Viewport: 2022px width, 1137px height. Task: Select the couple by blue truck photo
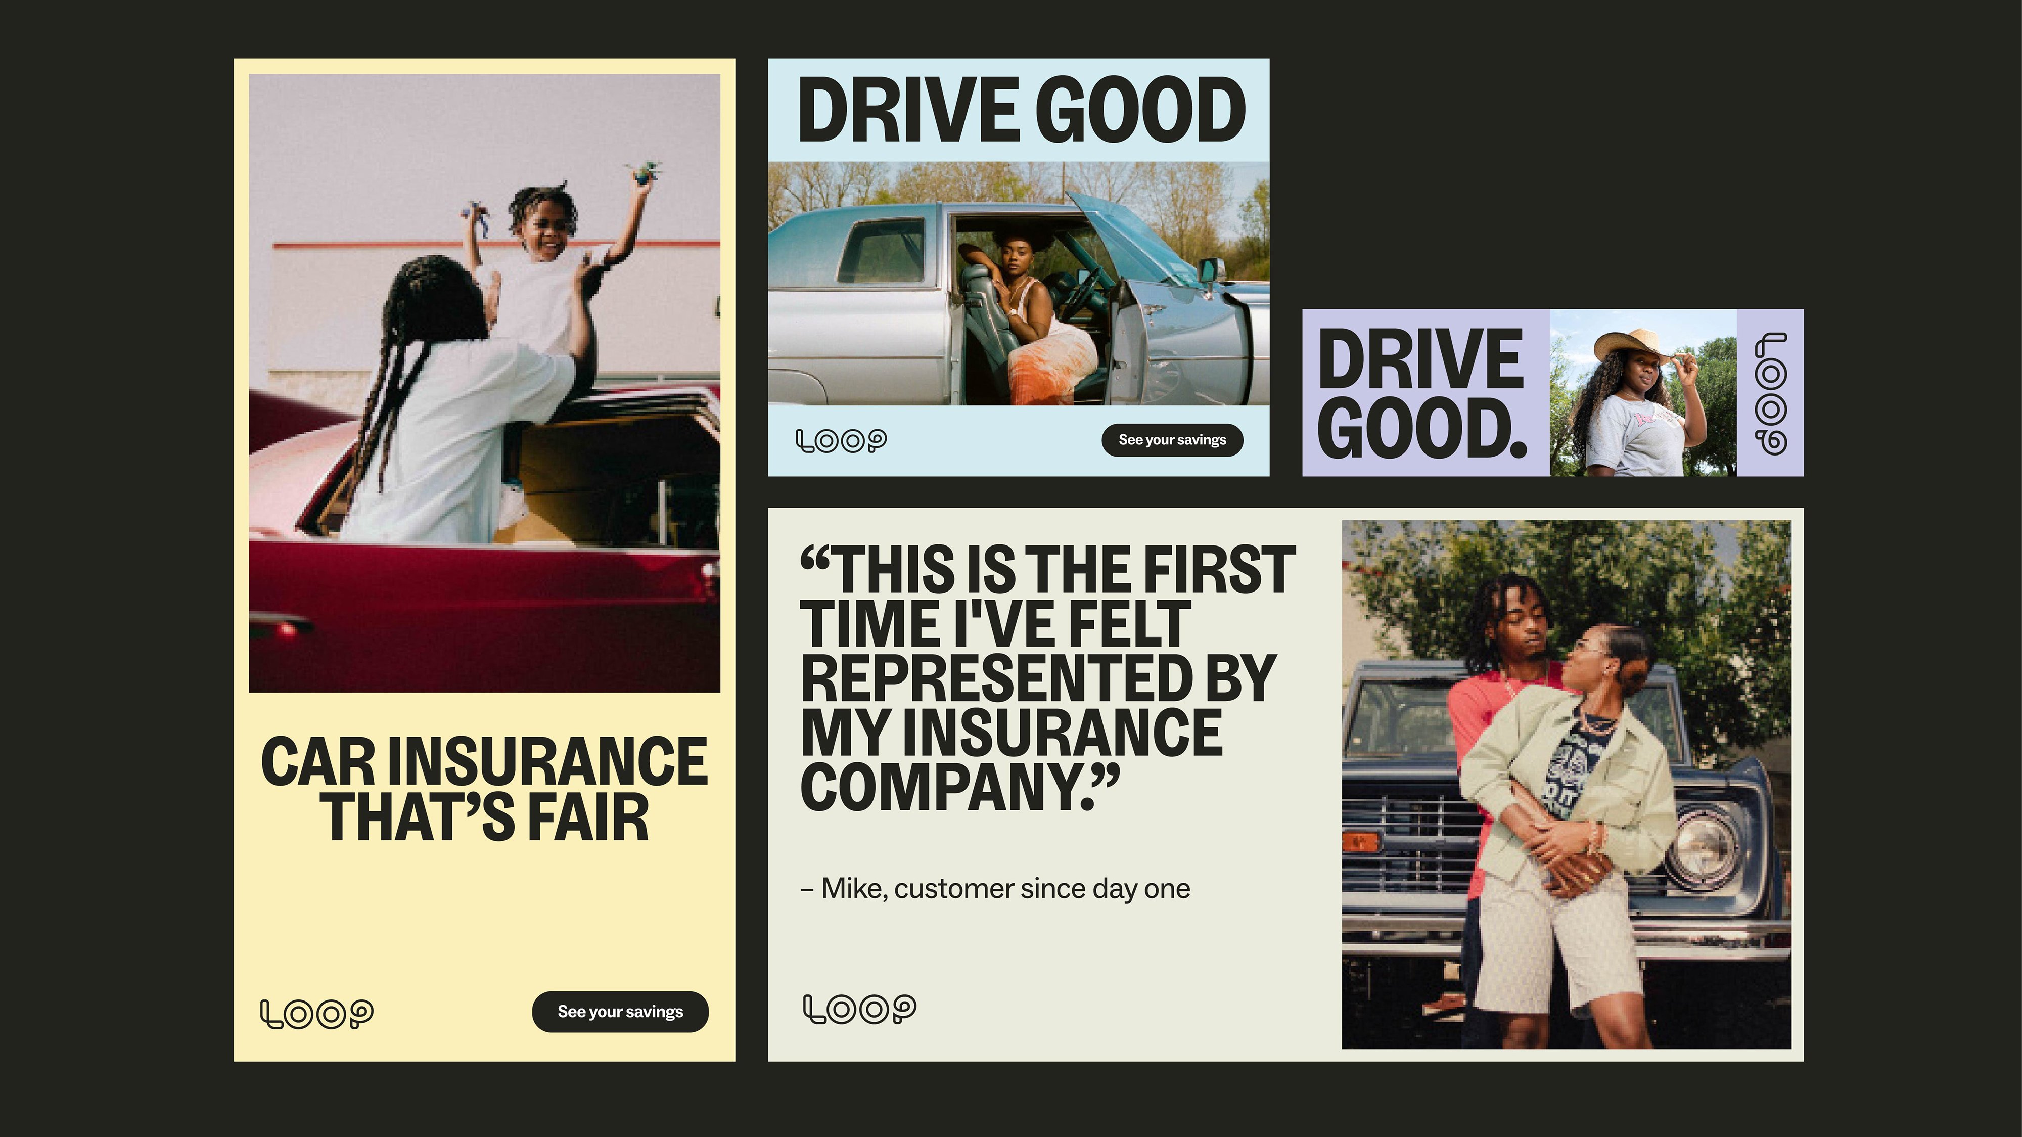point(1566,785)
